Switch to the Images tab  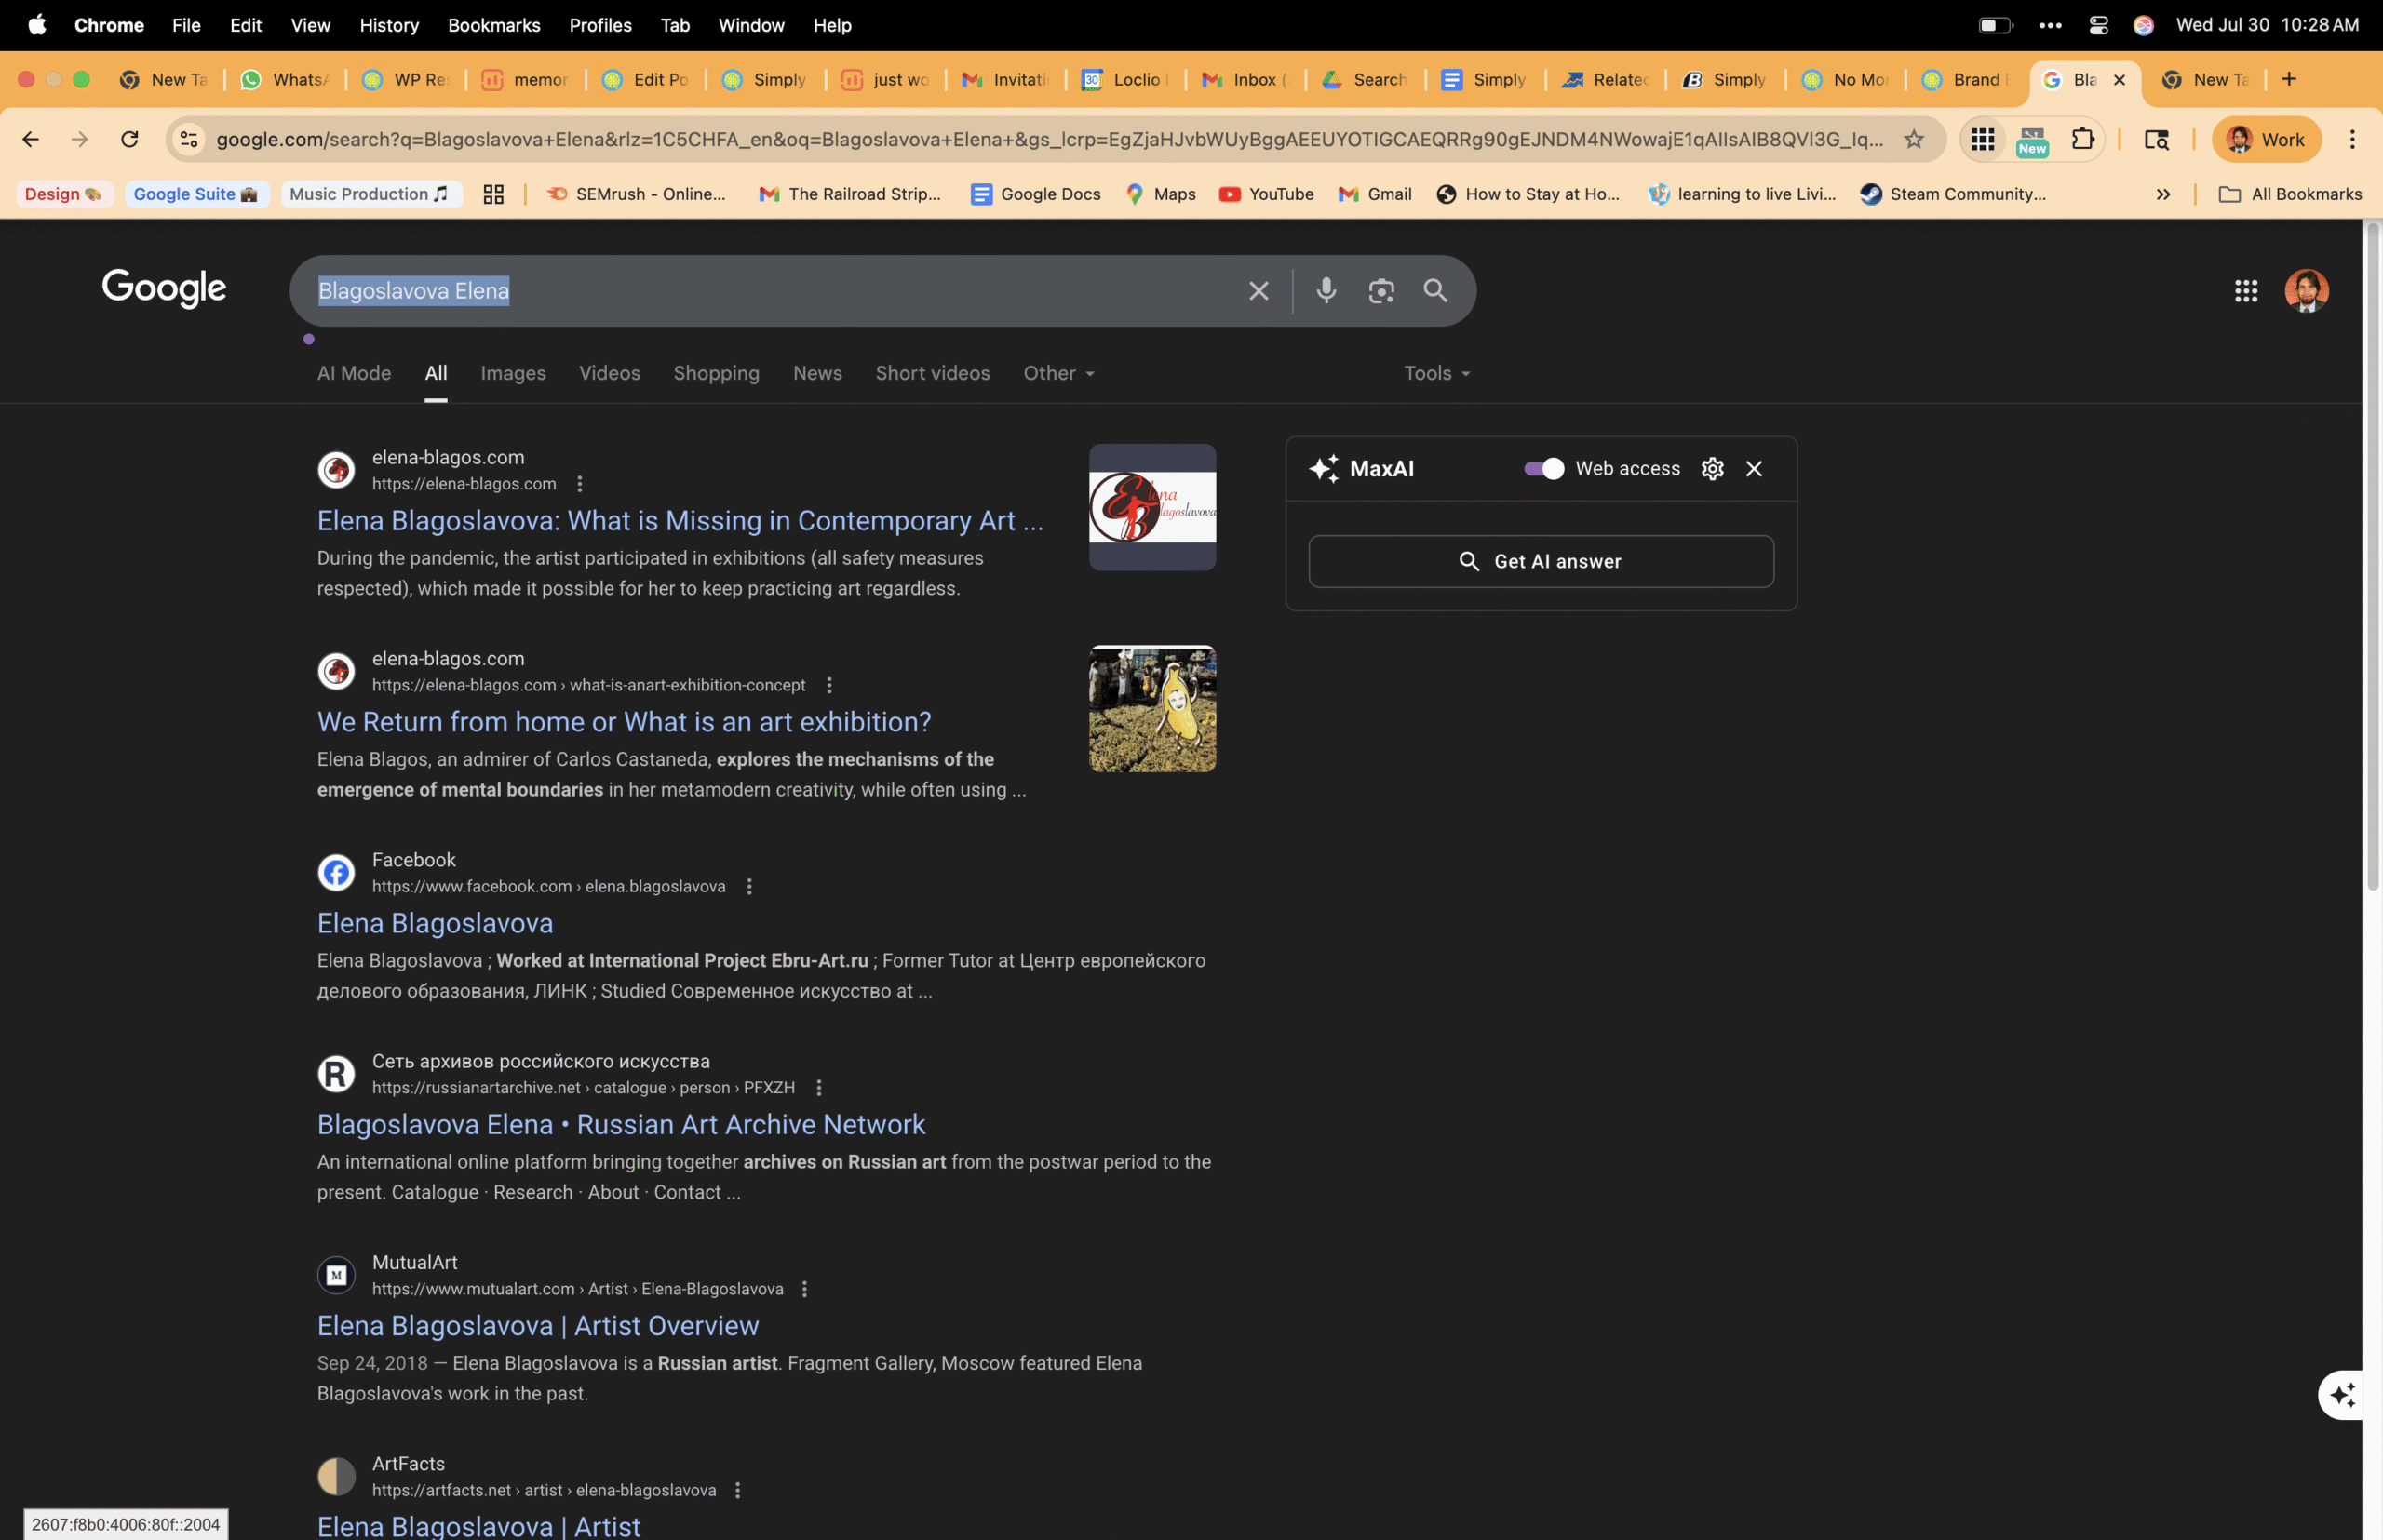(x=512, y=373)
